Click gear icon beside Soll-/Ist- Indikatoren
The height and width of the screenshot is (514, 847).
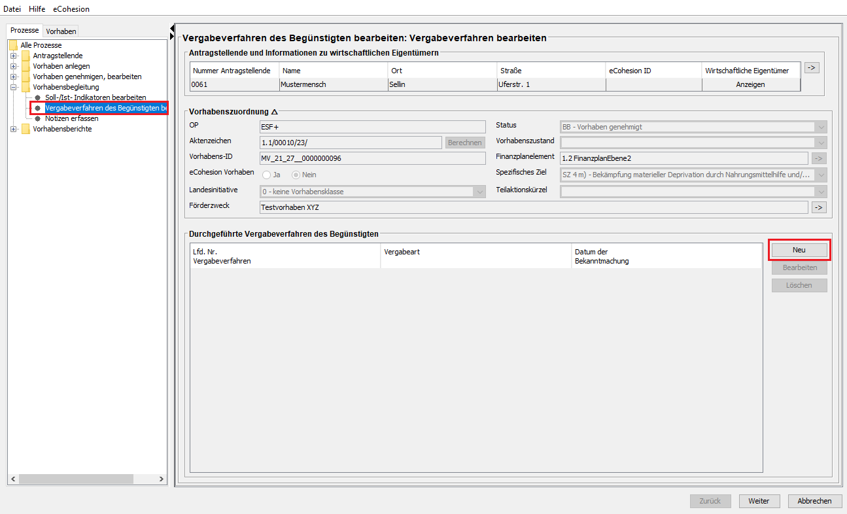coord(38,97)
